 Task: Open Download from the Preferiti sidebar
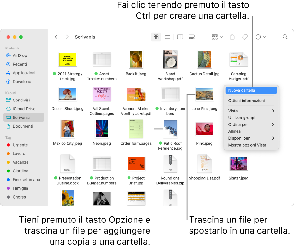pos(21,82)
